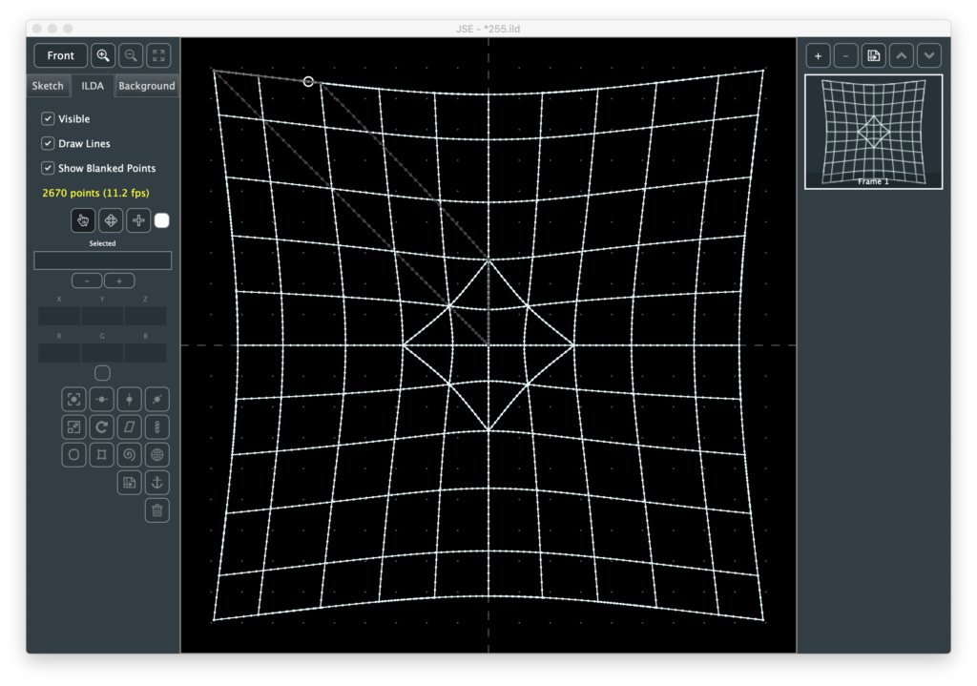Image resolution: width=977 pixels, height=686 pixels.
Task: Click the globe sphere icon
Action: coord(157,455)
